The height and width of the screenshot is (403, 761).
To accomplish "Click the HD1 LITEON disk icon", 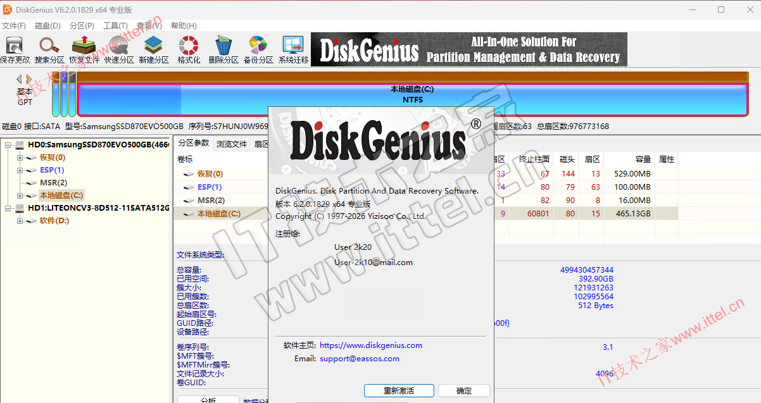I will 20,208.
